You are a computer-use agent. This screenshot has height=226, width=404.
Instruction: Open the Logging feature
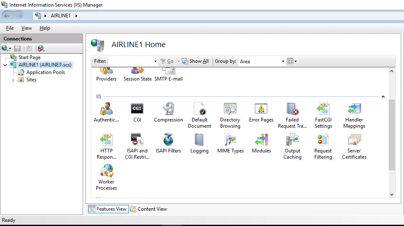click(x=200, y=143)
